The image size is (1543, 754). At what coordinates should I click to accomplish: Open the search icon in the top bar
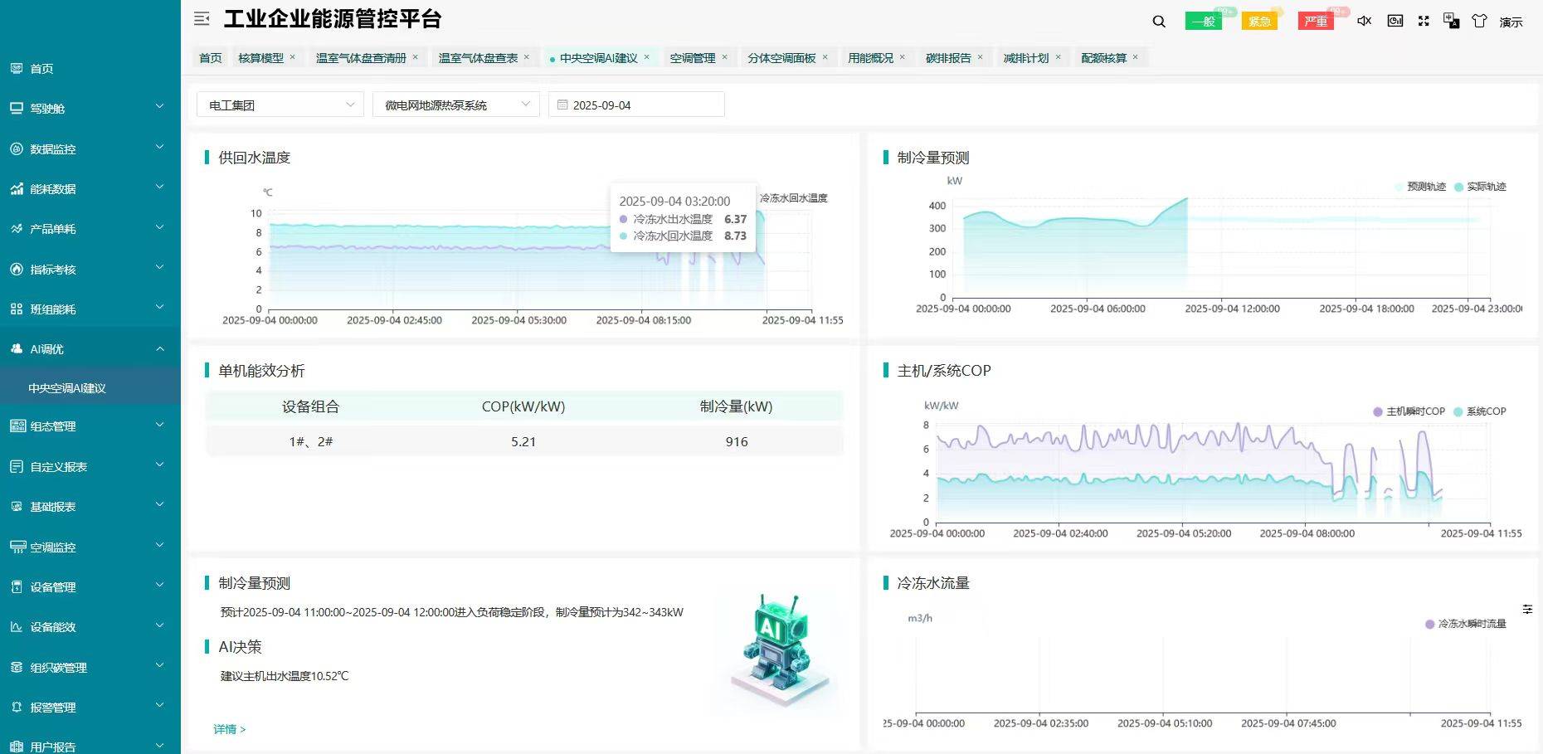tap(1158, 21)
